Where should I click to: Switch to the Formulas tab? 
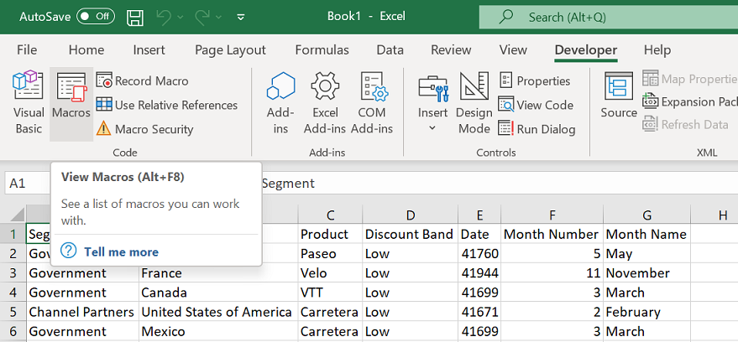322,50
